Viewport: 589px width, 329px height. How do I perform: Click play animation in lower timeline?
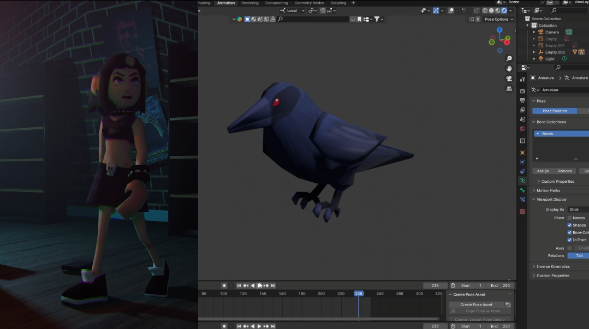tap(259, 326)
